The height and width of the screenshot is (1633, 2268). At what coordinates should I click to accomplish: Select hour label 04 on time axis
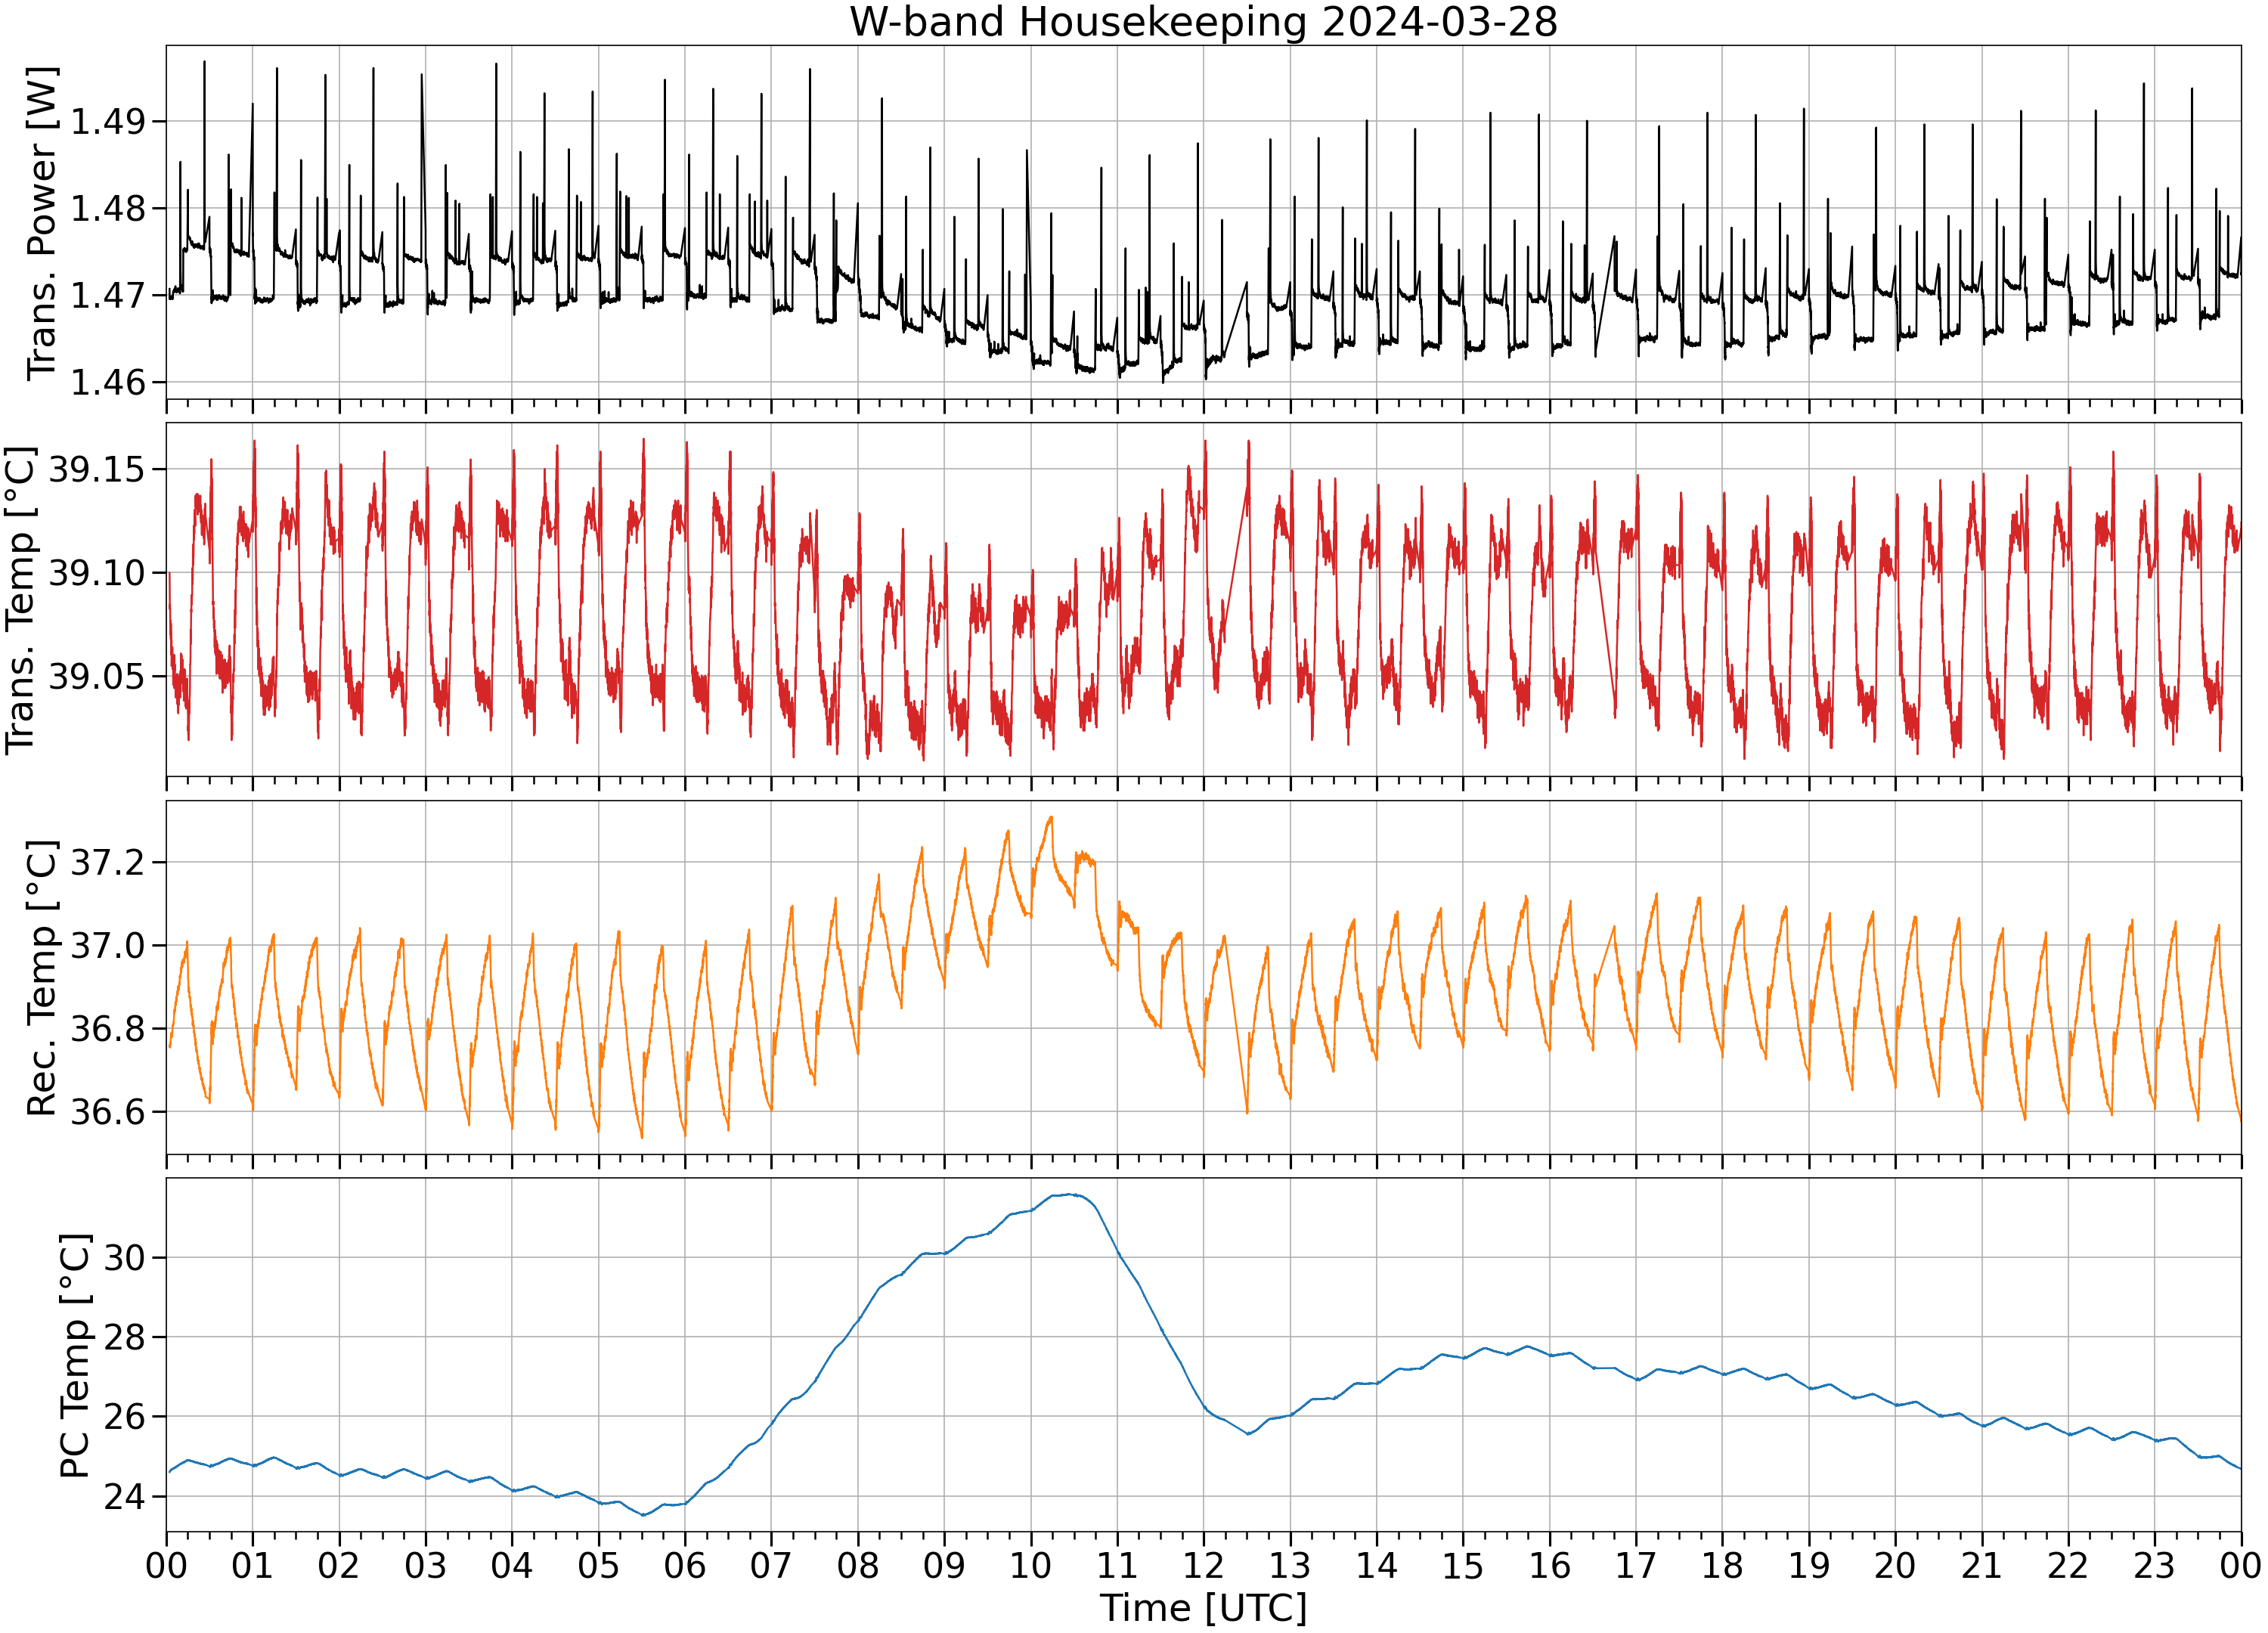pos(512,1565)
